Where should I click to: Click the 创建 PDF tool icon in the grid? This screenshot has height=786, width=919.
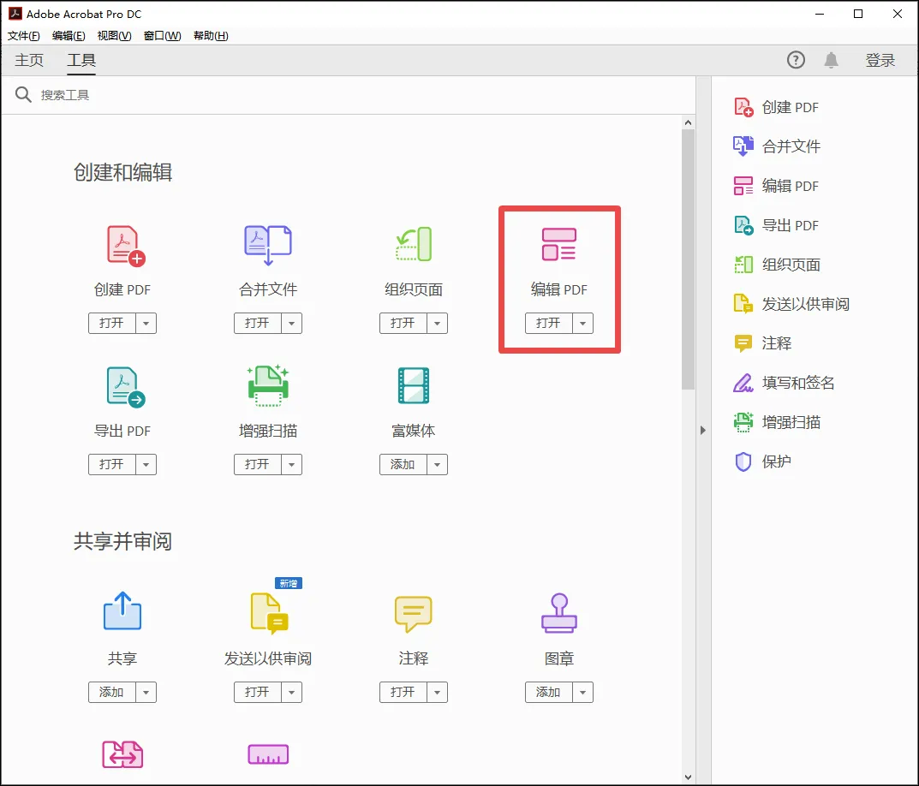pyautogui.click(x=126, y=246)
